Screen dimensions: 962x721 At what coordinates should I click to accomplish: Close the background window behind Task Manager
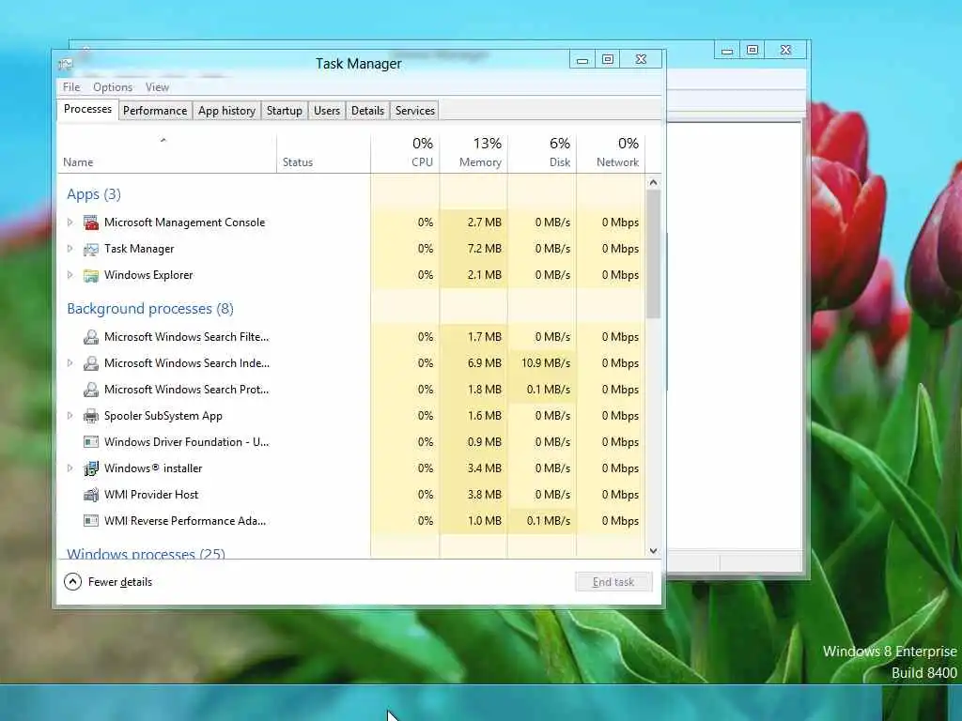(x=785, y=51)
